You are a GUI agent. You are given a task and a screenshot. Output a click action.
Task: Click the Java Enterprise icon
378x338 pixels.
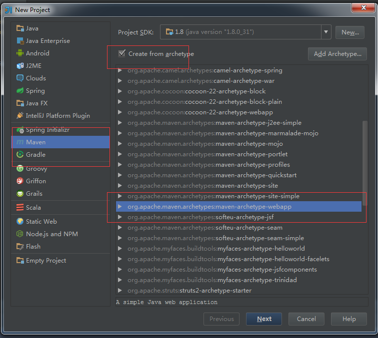[20, 41]
